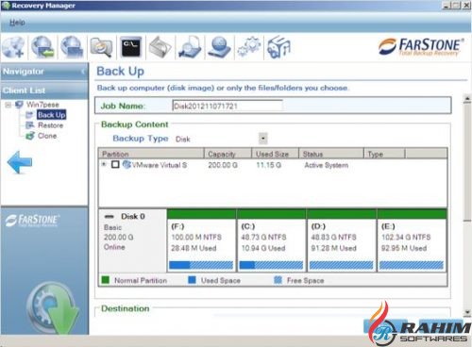
Task: Click the F: partition usage bar
Action: click(x=201, y=265)
